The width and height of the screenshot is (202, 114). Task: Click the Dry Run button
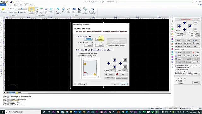(196, 56)
